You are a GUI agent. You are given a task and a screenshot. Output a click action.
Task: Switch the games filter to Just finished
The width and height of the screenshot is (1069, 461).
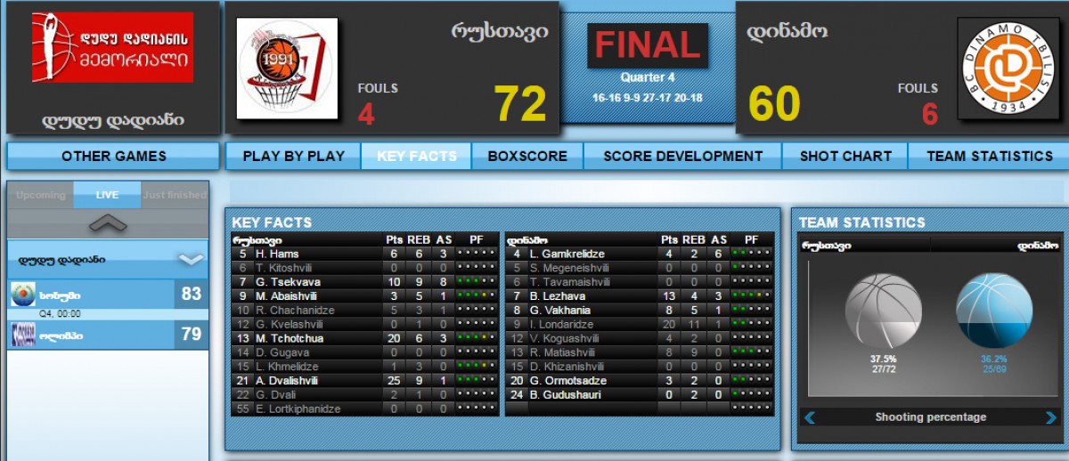point(175,195)
